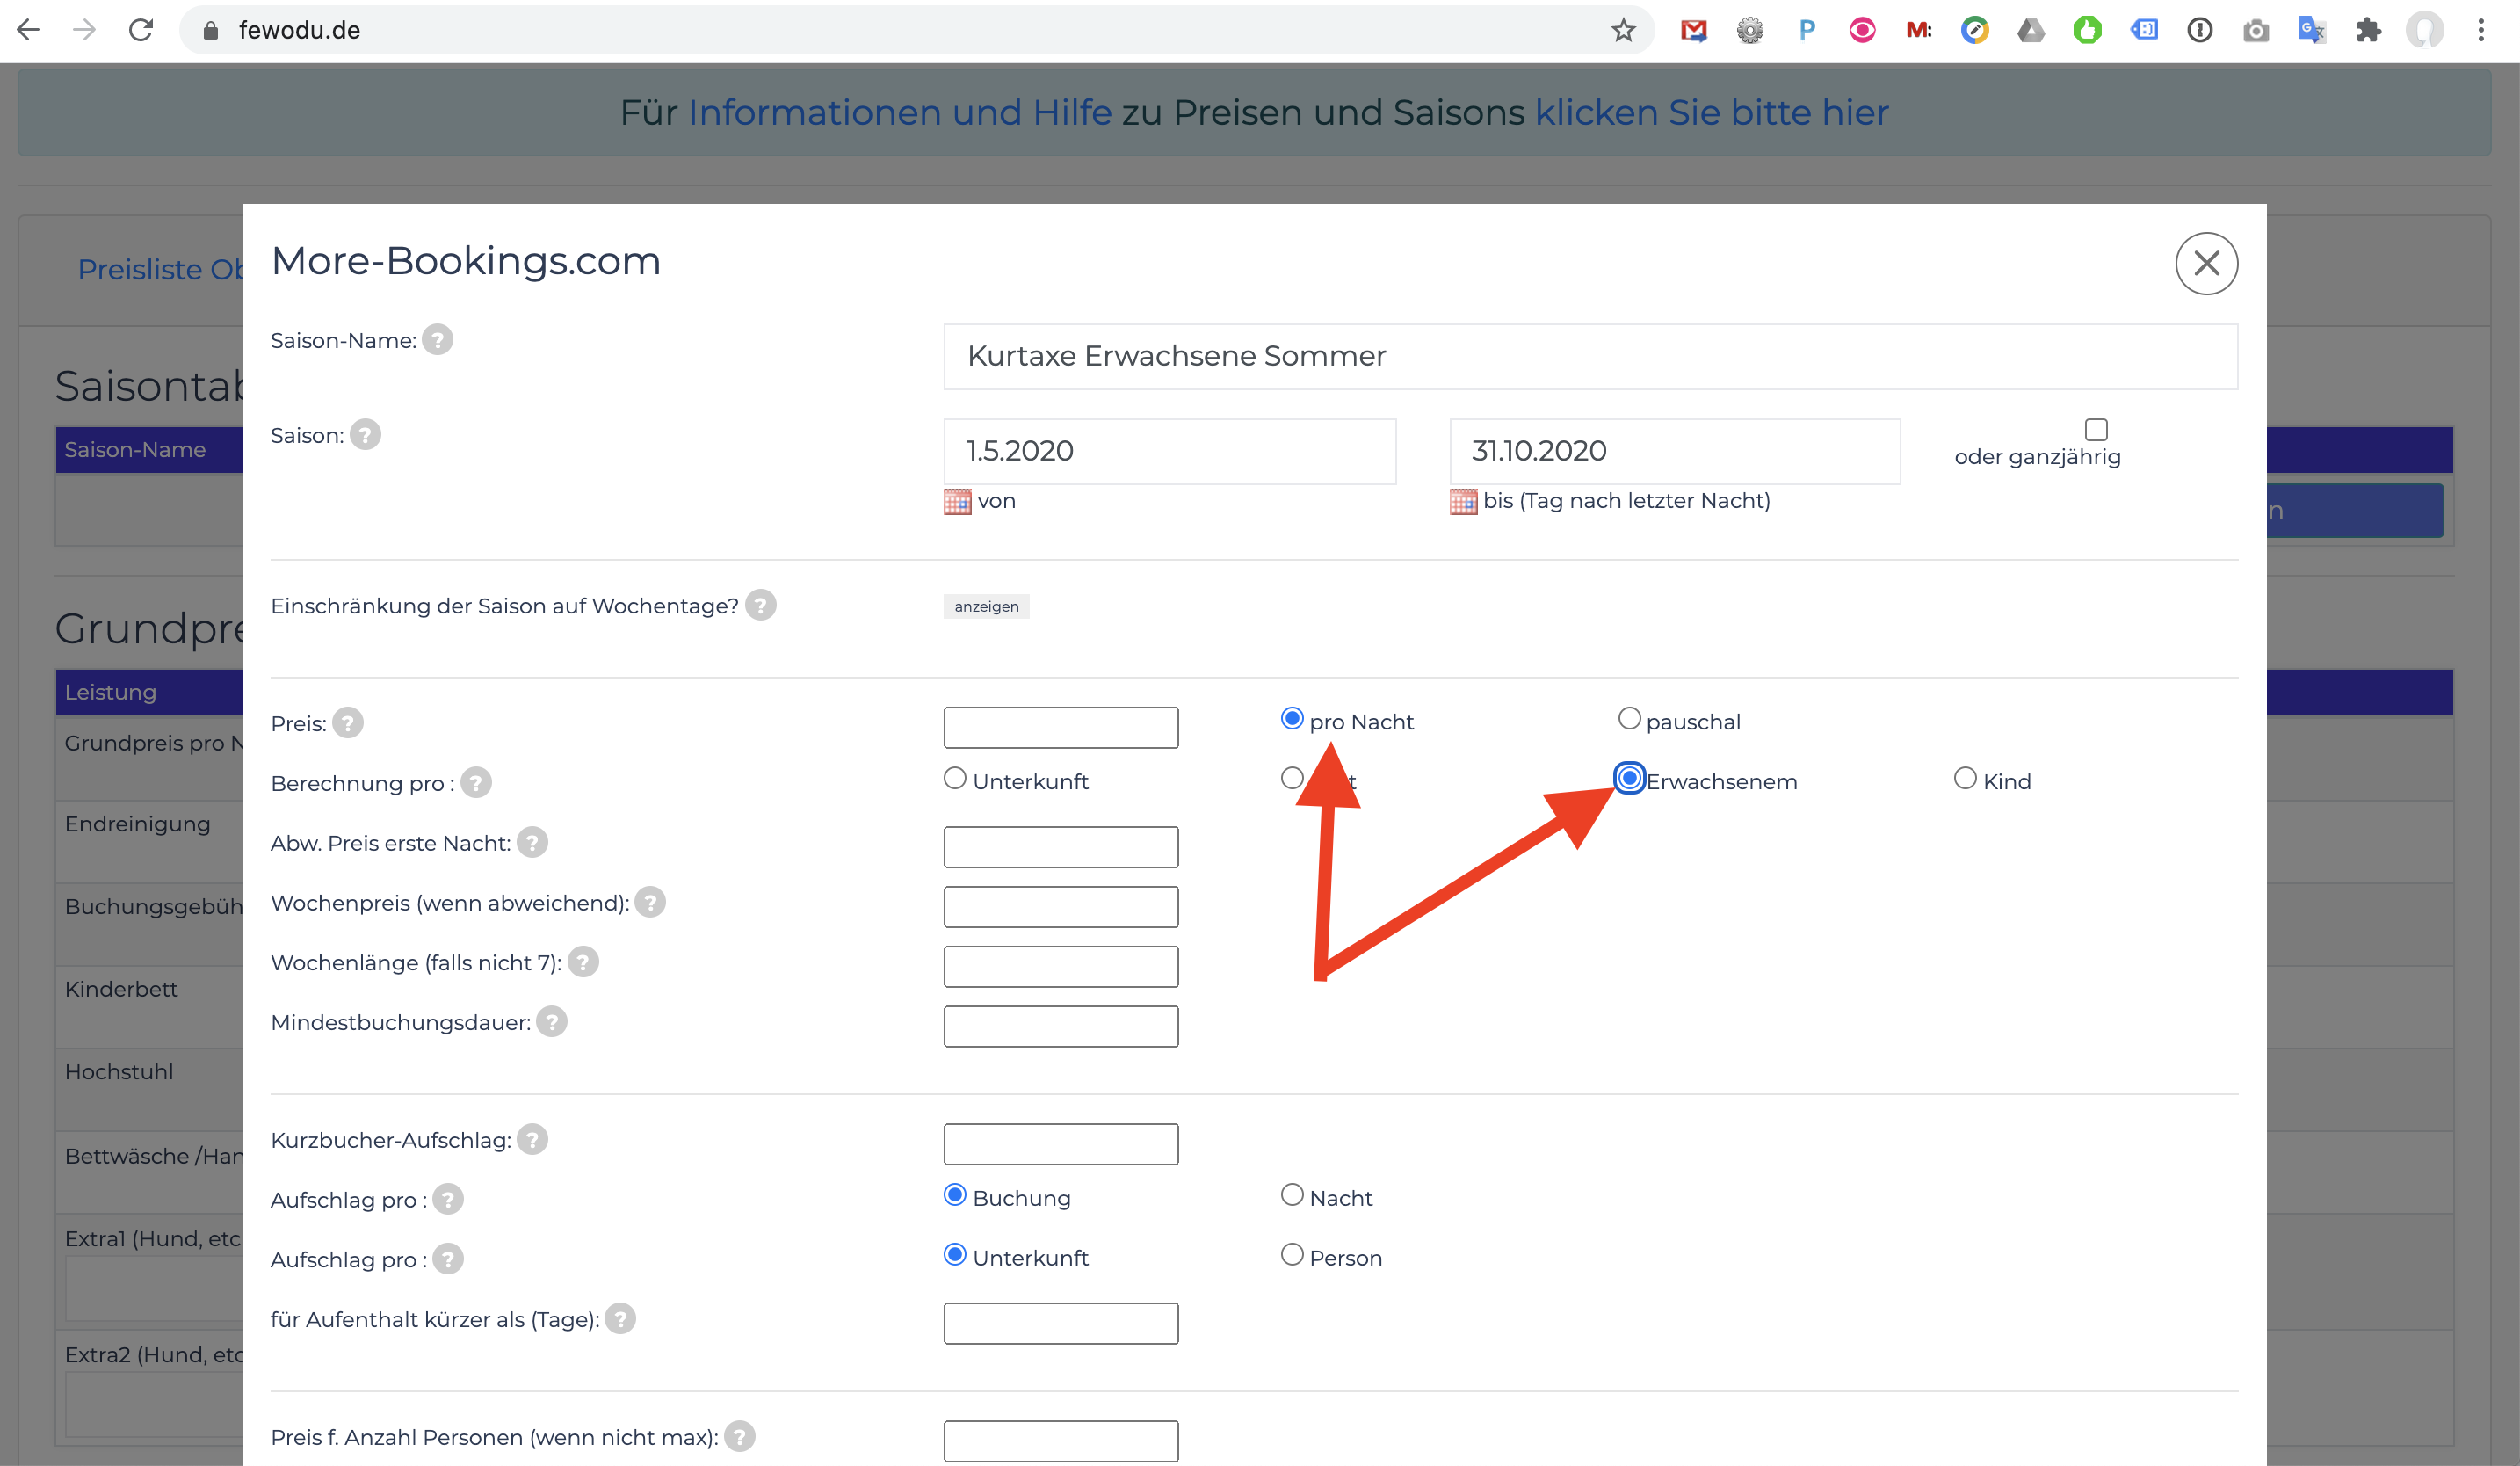The image size is (2520, 1466).
Task: Open the Gmail extension icon
Action: [x=1694, y=30]
